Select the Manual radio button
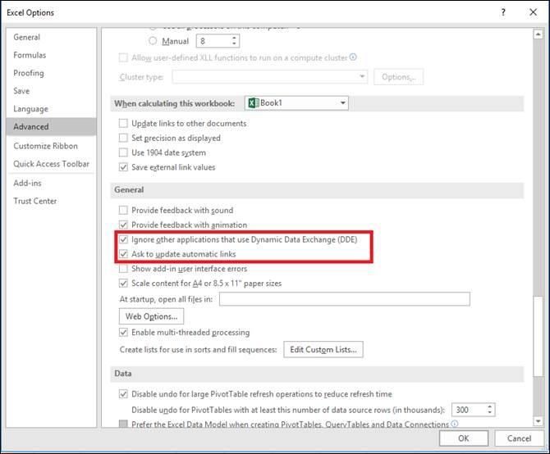The image size is (550, 454). 154,40
